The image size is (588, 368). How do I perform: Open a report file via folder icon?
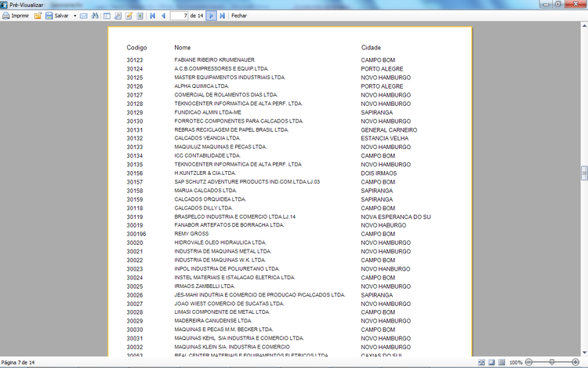(x=38, y=16)
